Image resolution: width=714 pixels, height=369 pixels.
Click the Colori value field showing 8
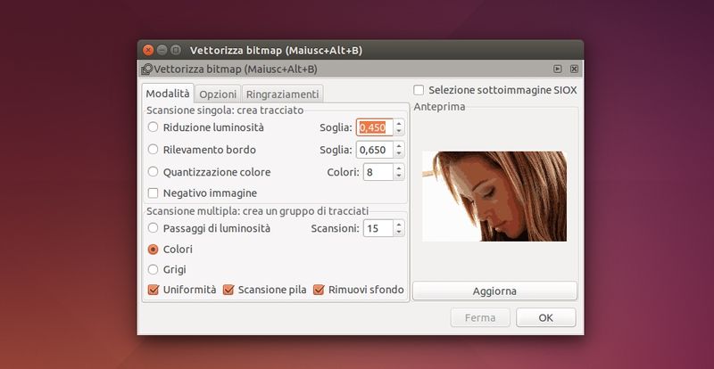[x=378, y=172]
